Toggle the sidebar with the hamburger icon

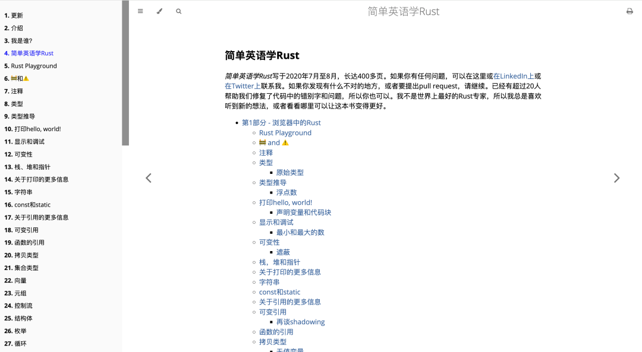click(140, 11)
